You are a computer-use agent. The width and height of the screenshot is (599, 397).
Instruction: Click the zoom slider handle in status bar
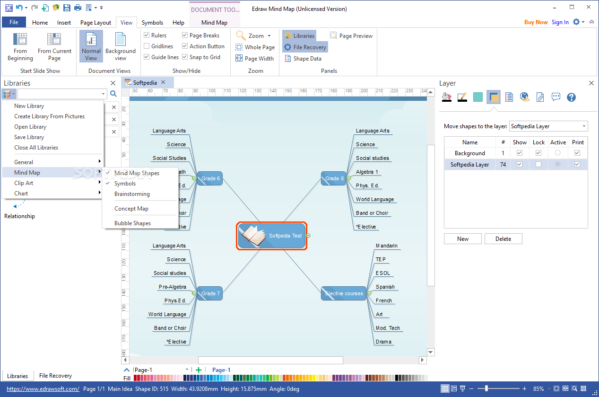[486, 388]
